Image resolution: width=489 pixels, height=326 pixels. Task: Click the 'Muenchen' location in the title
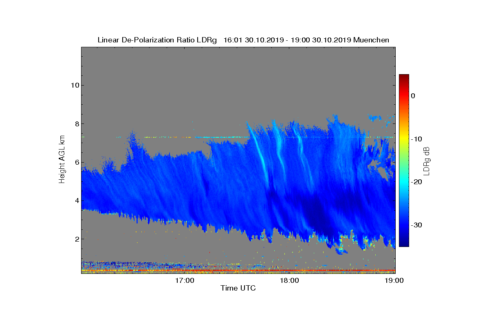[371, 40]
